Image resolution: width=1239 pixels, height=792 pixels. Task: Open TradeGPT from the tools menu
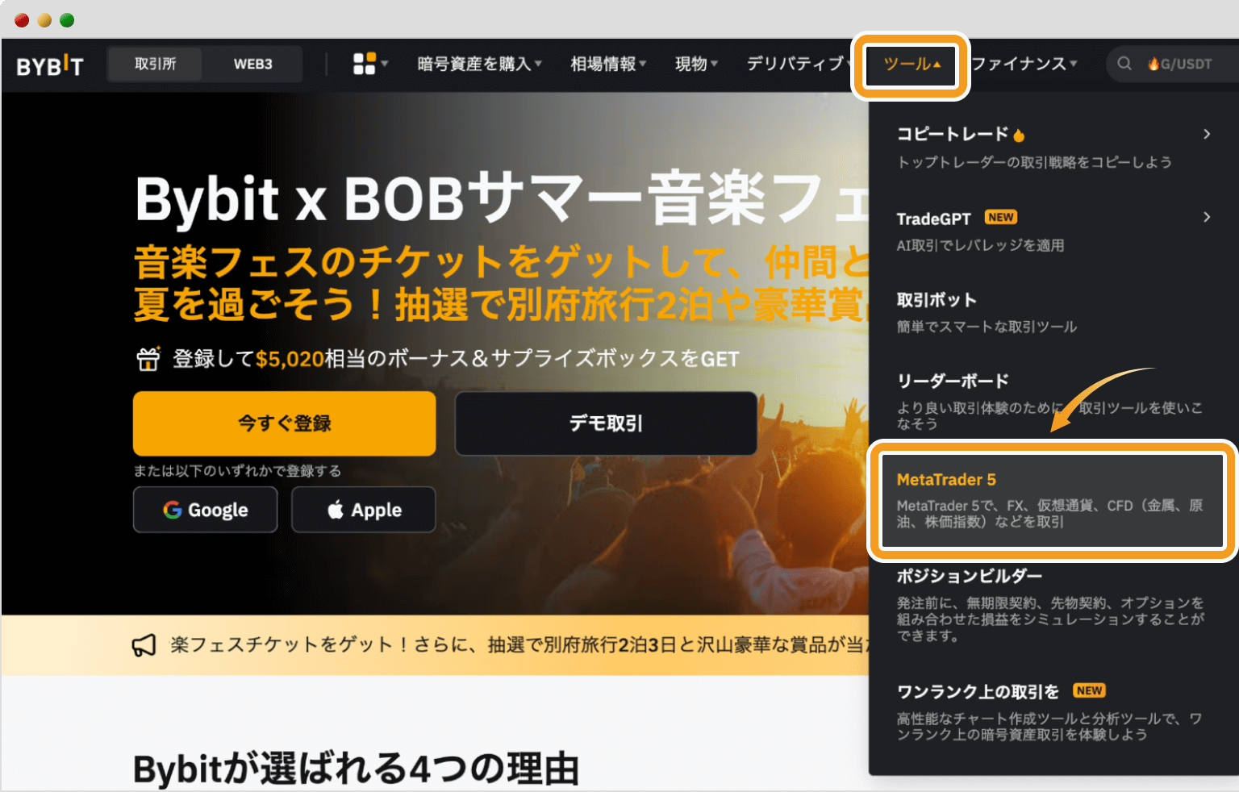coord(934,219)
